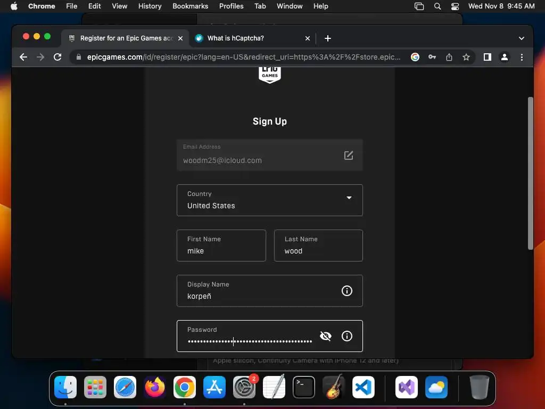Image resolution: width=545 pixels, height=409 pixels.
Task: Launch Safari from the Dock
Action: (x=125, y=387)
